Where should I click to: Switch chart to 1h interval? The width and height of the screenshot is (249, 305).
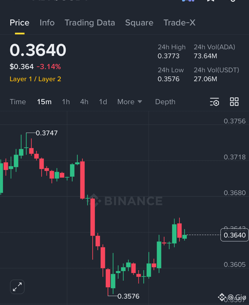[x=66, y=102]
